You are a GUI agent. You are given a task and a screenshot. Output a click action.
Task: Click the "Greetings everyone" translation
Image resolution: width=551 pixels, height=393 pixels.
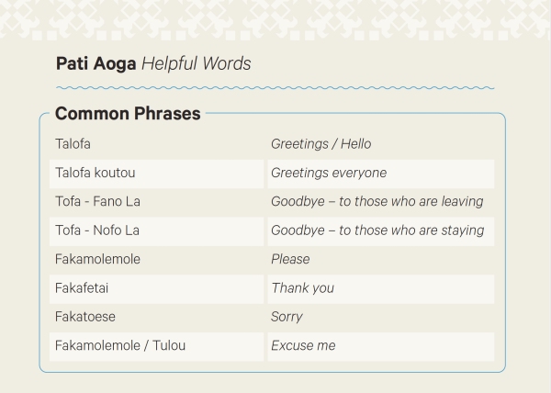pyautogui.click(x=329, y=173)
